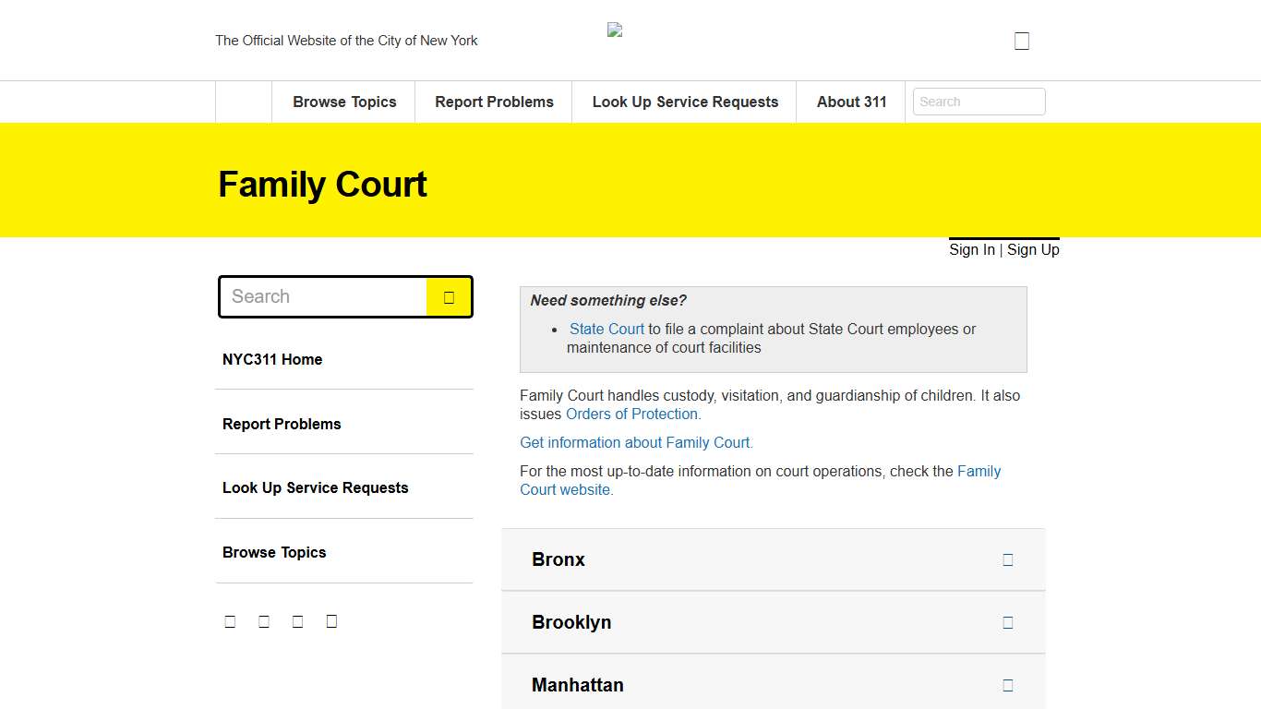Image resolution: width=1261 pixels, height=709 pixels.
Task: Click the NYC311 logo image
Action: point(615,30)
